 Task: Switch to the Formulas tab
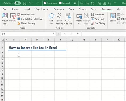click(x=59, y=9)
